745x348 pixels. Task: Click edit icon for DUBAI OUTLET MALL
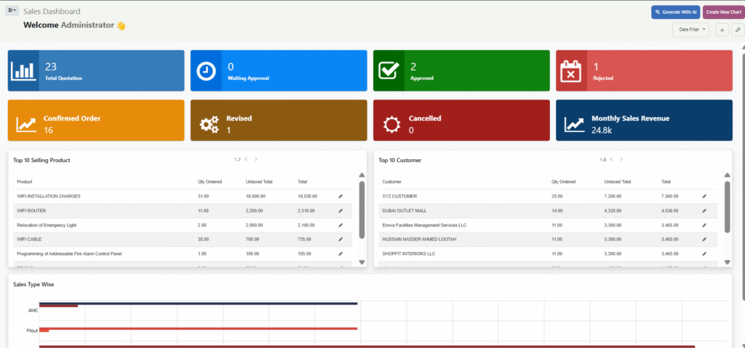(x=704, y=211)
